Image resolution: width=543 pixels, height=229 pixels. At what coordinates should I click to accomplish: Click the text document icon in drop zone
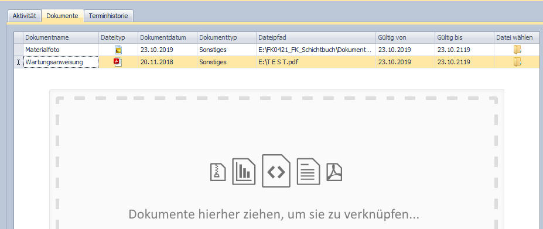(309, 171)
